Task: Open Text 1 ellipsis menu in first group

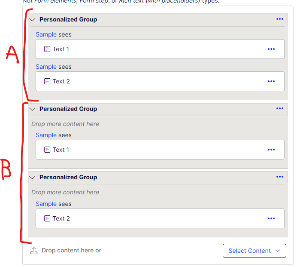Action: coord(271,49)
